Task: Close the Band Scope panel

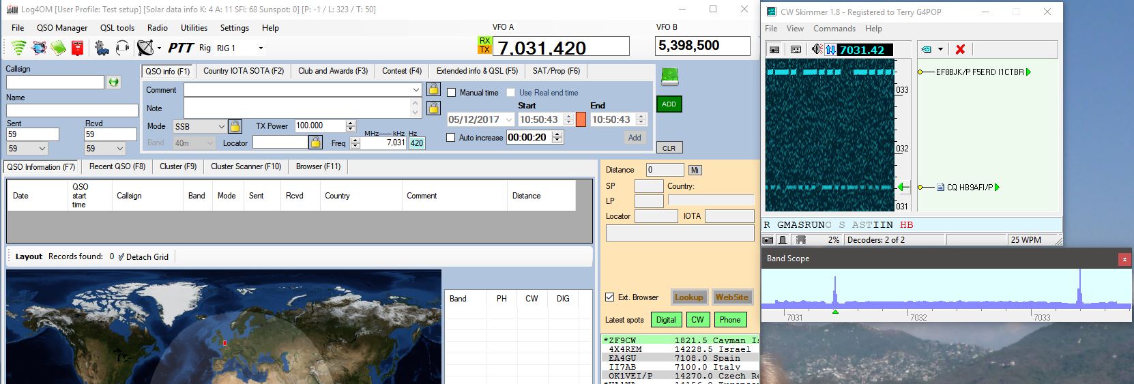Action: (x=1124, y=259)
